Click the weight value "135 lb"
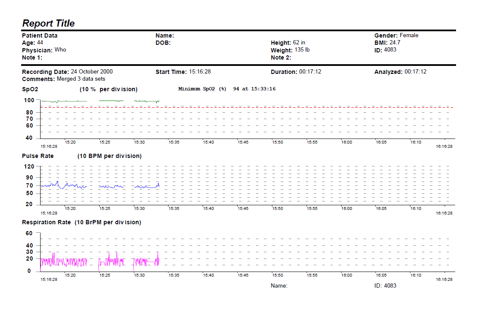The image size is (478, 310). pyautogui.click(x=302, y=50)
